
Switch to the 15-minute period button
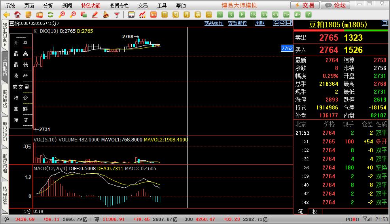[x=253, y=15]
